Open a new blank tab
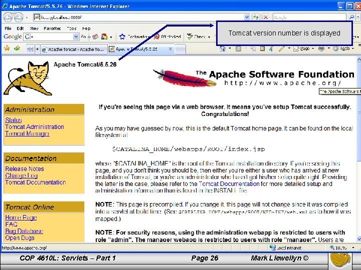This screenshot has width=361, height=270. coord(180,49)
